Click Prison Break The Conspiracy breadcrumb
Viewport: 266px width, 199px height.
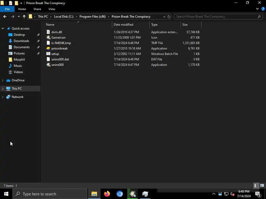point(131,17)
